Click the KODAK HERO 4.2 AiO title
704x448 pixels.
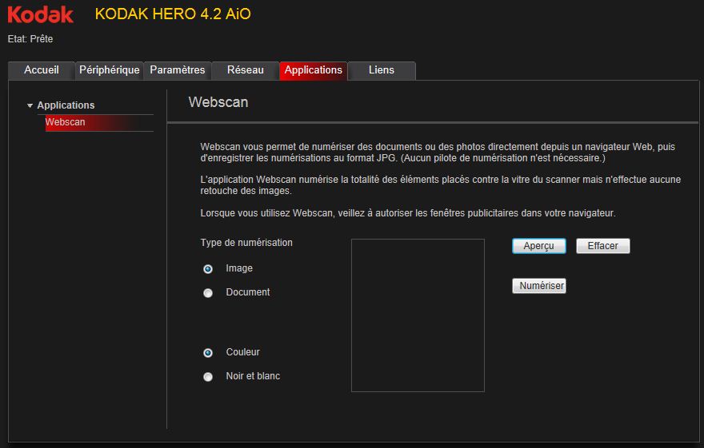172,14
